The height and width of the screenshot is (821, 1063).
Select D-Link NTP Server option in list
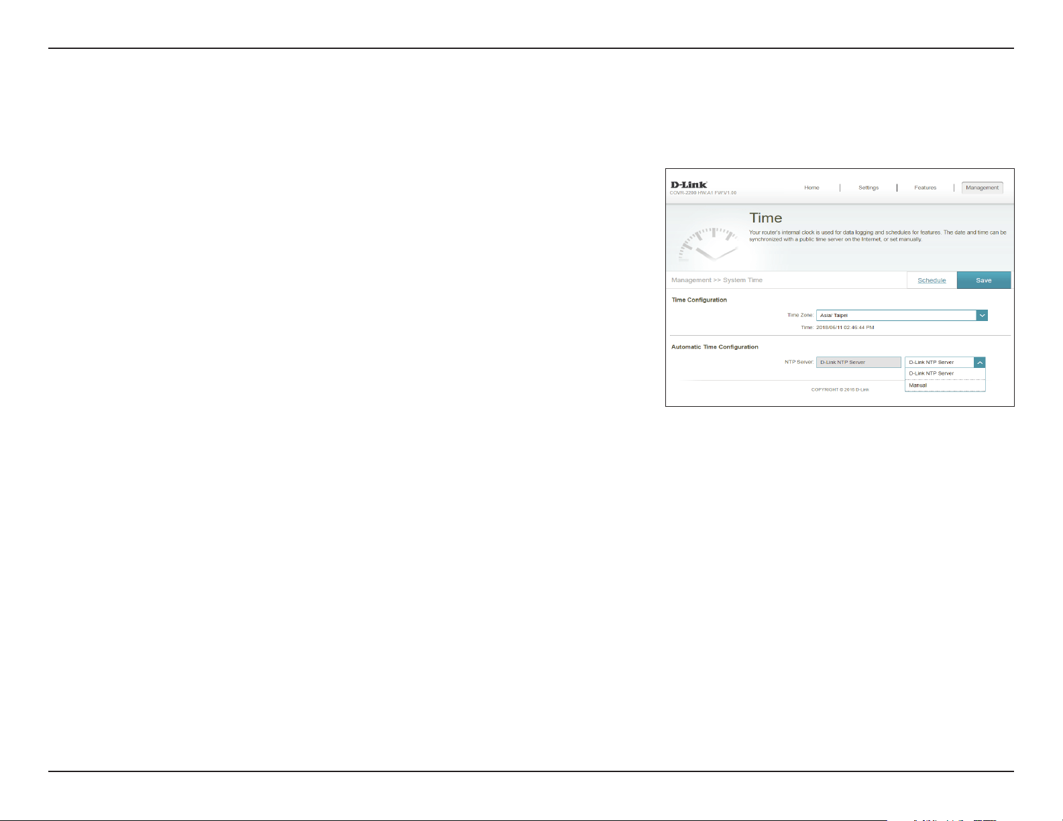[945, 373]
